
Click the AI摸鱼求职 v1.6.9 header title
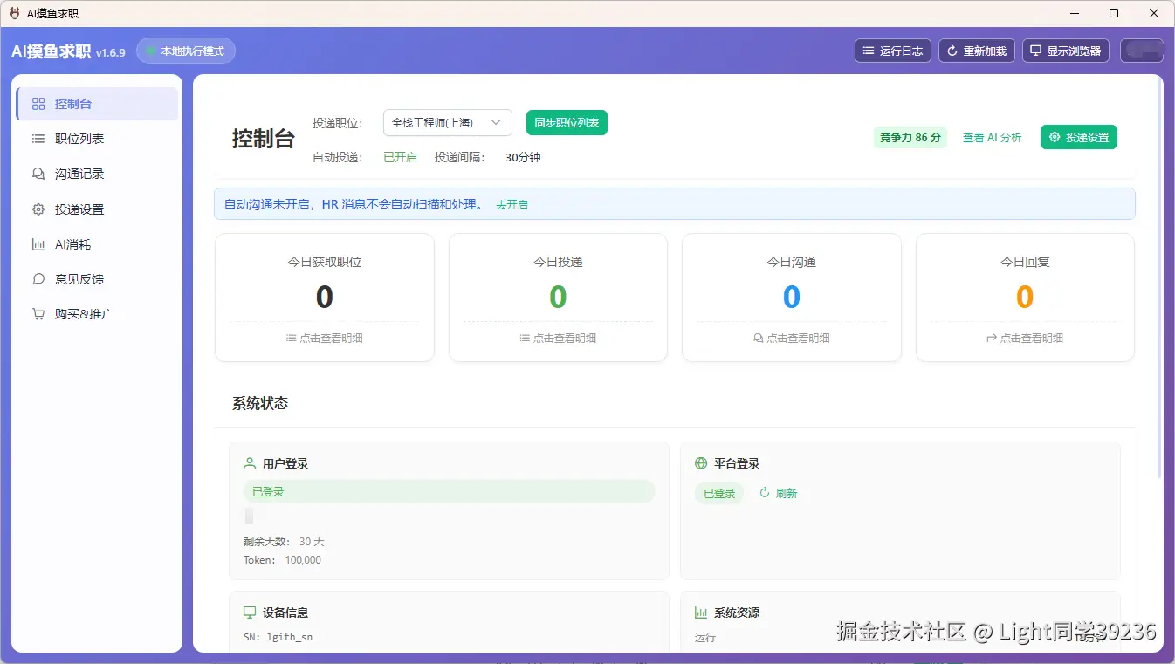68,51
